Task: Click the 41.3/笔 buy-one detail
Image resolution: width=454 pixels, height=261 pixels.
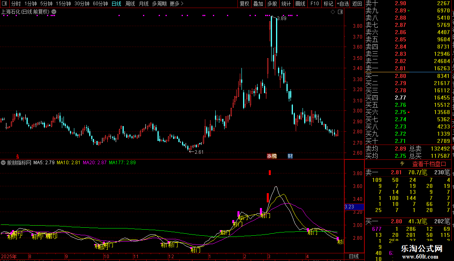Action: click(x=417, y=221)
